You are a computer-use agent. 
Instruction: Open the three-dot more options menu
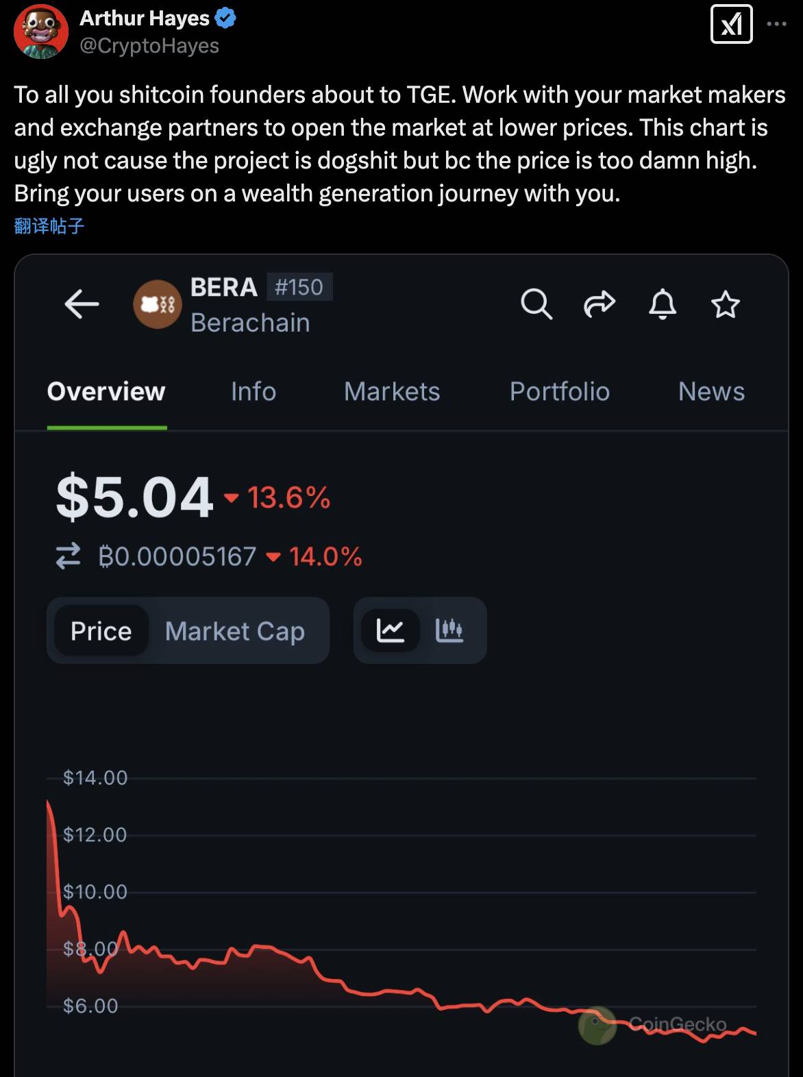[776, 24]
